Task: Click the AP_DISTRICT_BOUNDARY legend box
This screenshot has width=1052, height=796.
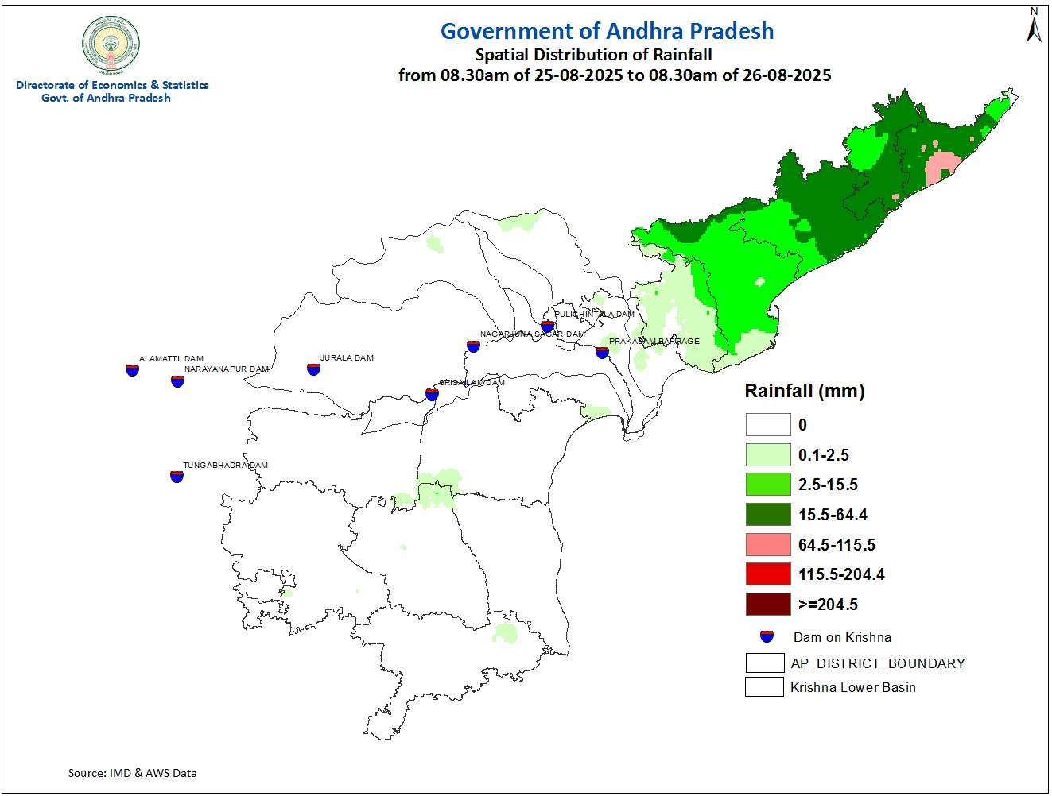Action: pos(765,663)
